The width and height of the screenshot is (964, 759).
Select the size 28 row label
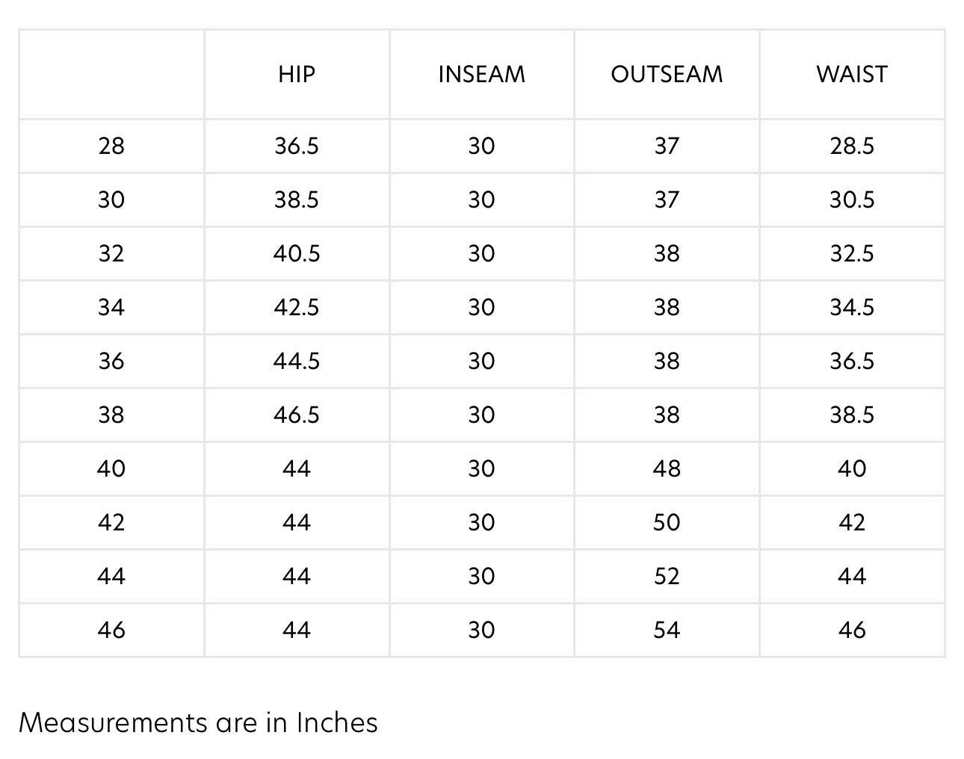(111, 146)
